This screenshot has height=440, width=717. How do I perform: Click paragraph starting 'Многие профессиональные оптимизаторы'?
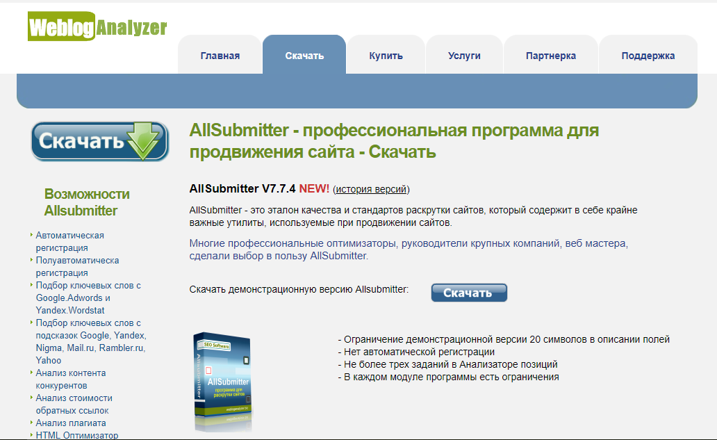[409, 250]
